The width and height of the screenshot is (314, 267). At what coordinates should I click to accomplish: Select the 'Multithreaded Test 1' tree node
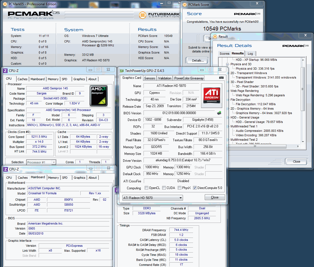[x=244, y=127]
